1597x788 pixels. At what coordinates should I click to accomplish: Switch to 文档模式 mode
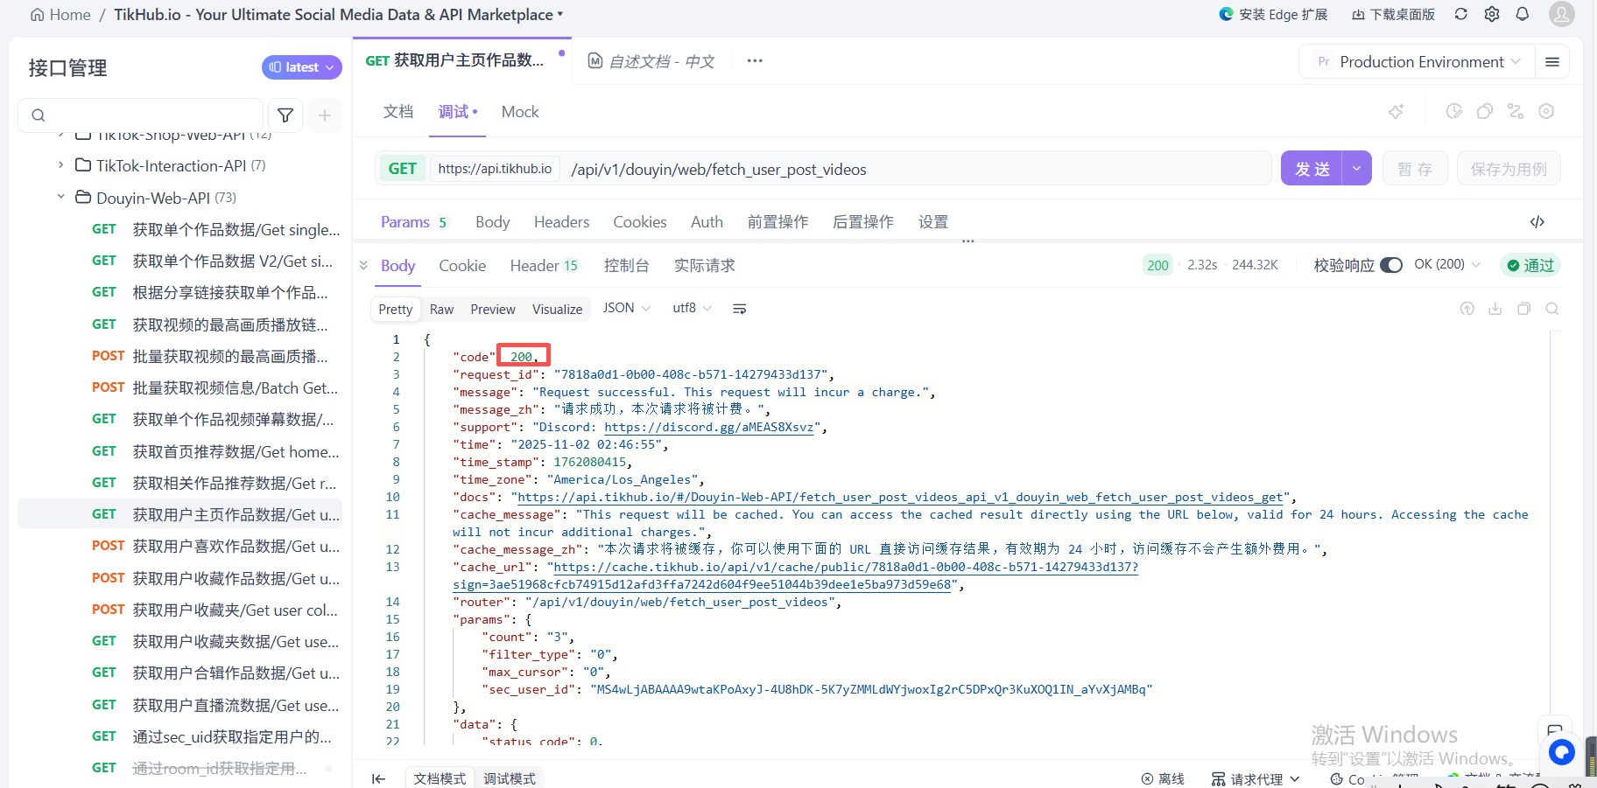440,778
